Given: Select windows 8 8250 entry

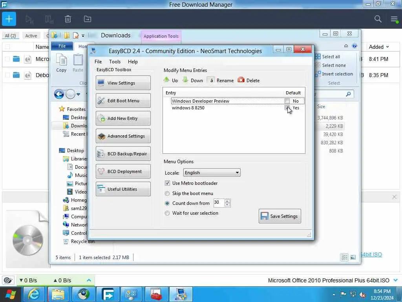Looking at the screenshot, I should coord(188,108).
